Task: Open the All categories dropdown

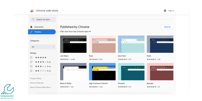Action: coord(43,47)
